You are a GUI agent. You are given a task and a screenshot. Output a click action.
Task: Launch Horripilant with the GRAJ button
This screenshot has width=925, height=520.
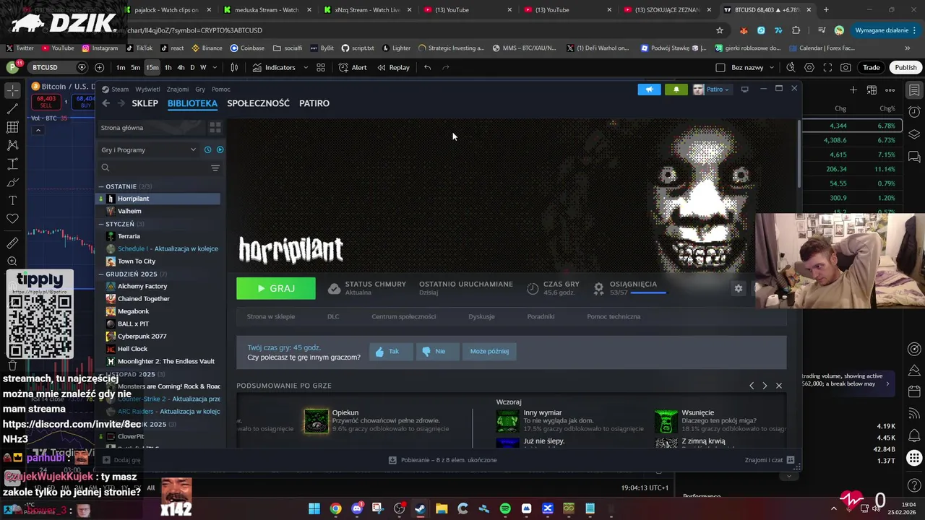pos(276,288)
